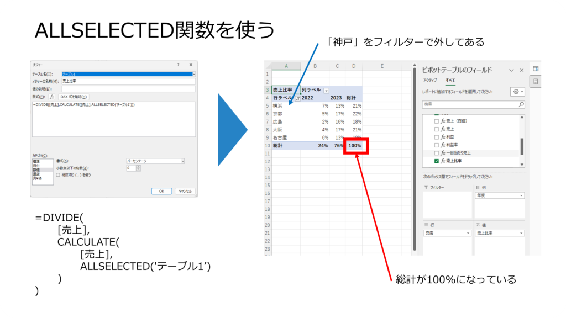Screen dimensions: 566x318
Task: Enable the 桁区切り(,)を使う checkbox
Action: (x=57, y=174)
